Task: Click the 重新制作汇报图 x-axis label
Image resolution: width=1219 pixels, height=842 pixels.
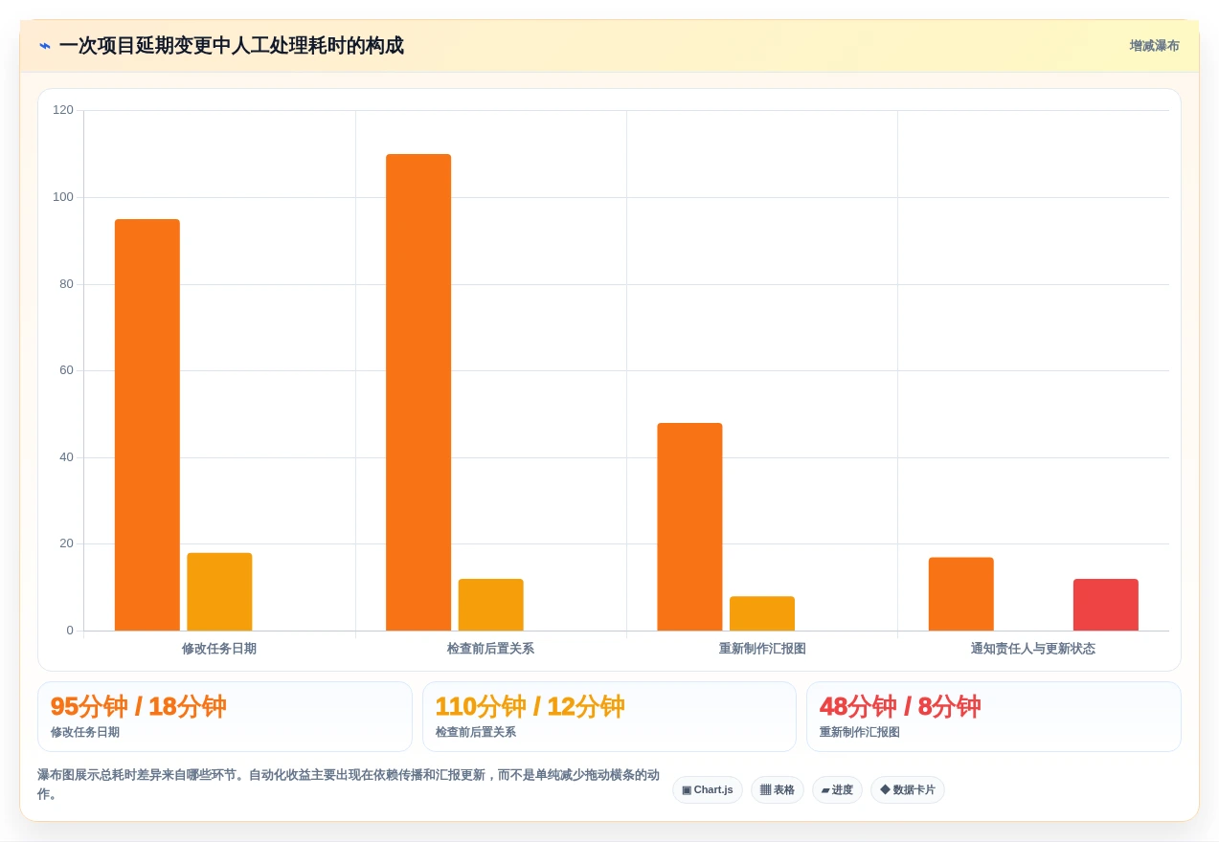Action: 762,649
